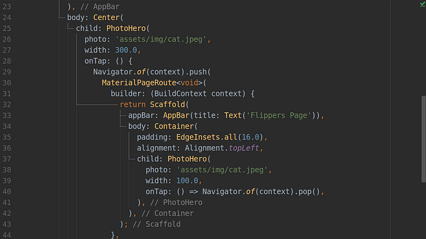Click 'MaterialPageRoute' class name
The height and width of the screenshot is (239, 426).
tap(139, 83)
